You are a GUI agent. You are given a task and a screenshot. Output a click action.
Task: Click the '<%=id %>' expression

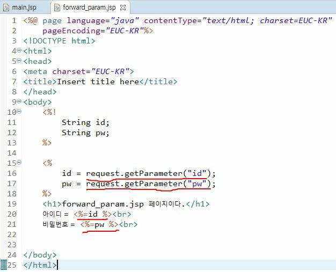tap(93, 214)
